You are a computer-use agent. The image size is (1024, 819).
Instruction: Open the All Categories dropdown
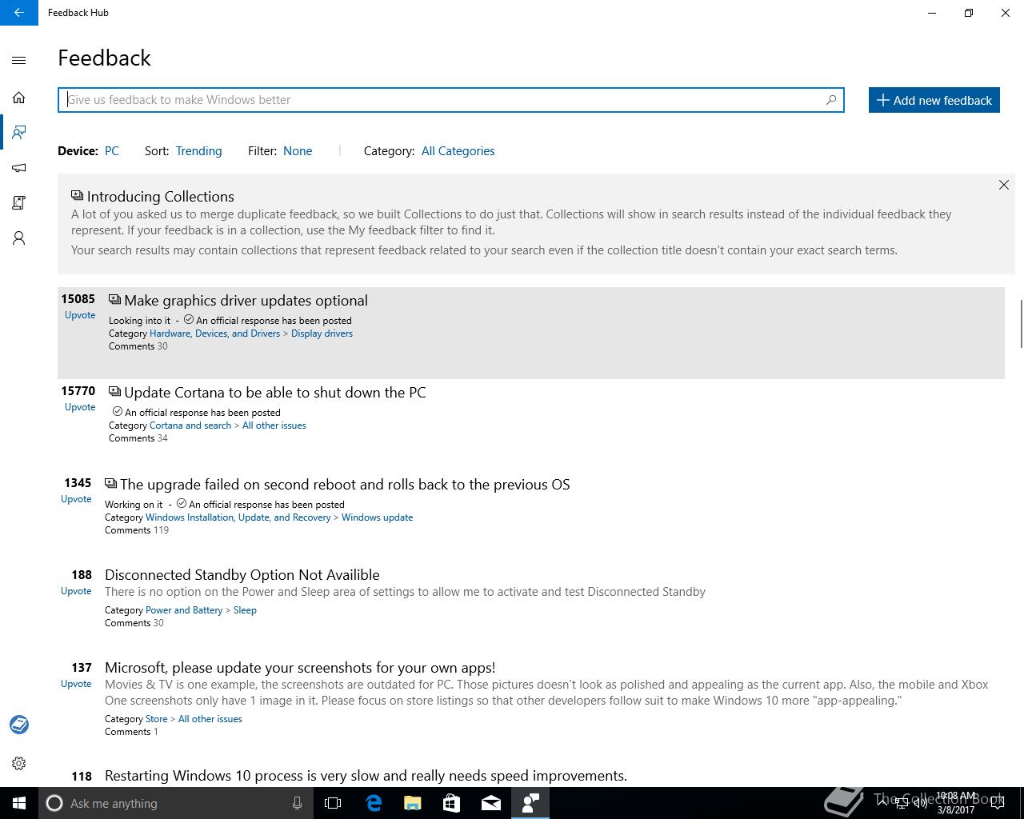pos(458,151)
